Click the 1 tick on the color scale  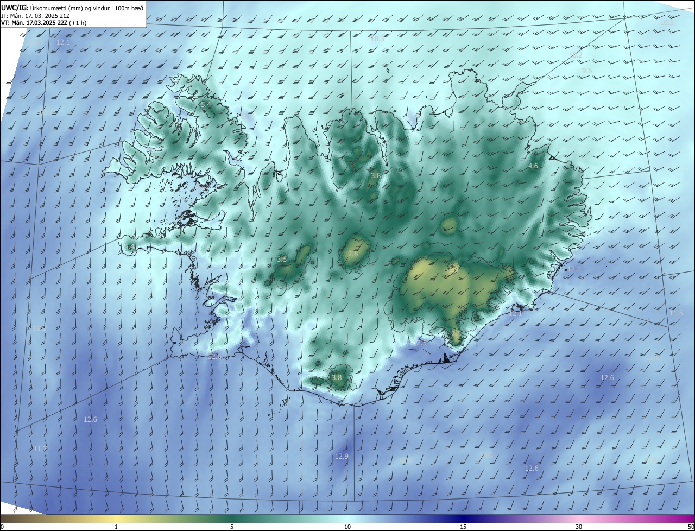coord(117,527)
